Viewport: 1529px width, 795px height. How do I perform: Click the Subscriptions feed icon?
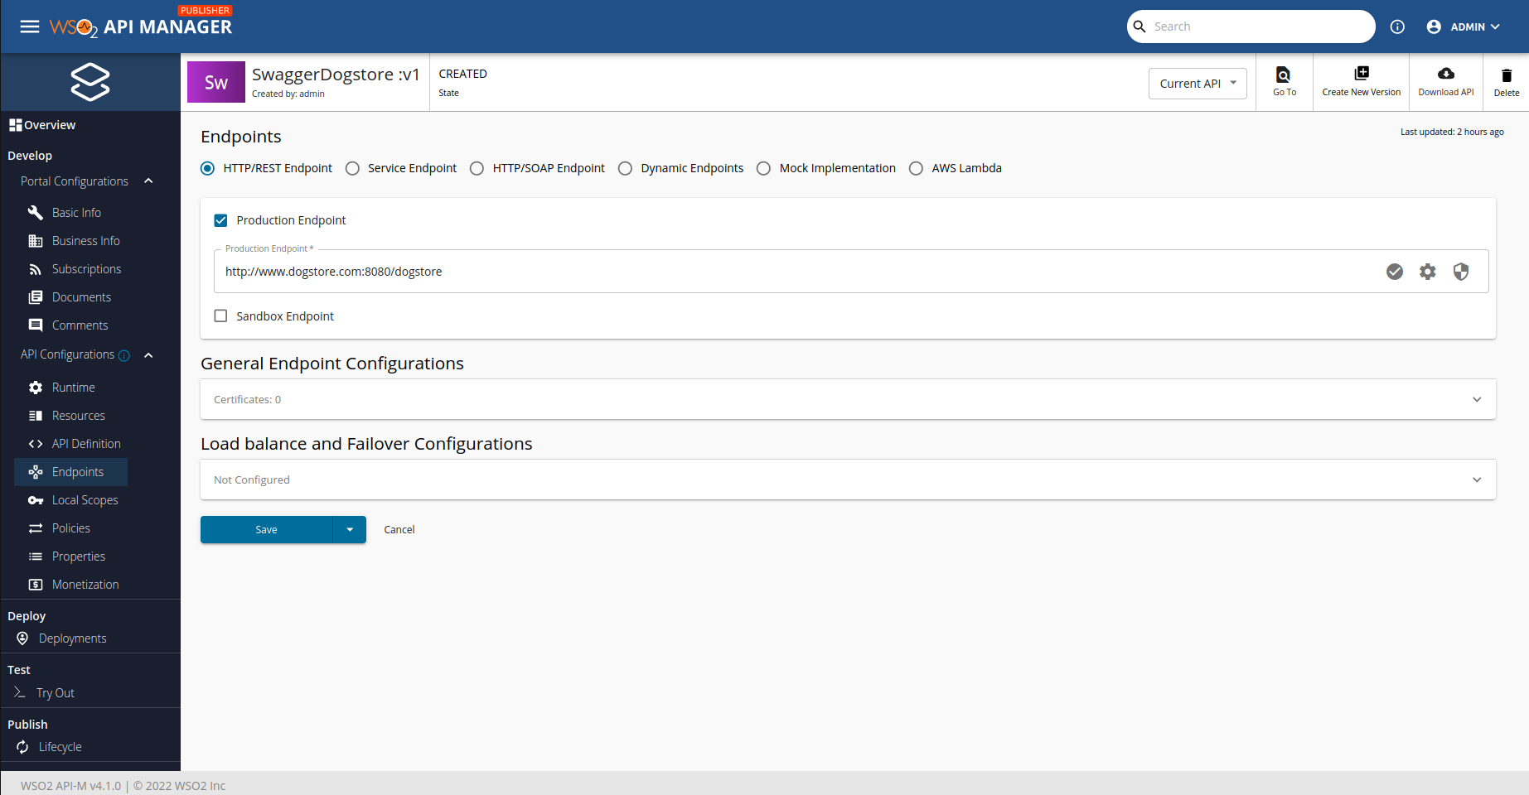[36, 269]
